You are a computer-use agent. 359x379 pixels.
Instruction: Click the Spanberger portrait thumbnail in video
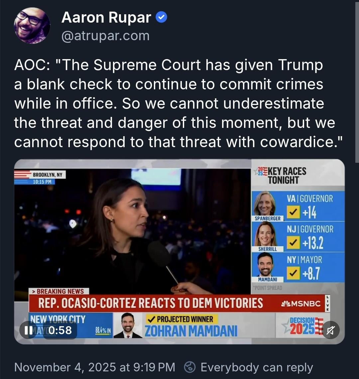click(x=265, y=204)
